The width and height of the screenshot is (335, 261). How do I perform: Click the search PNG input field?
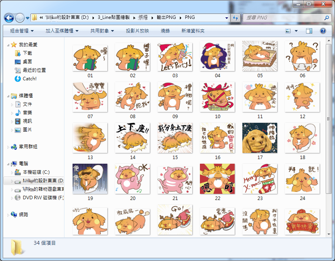284,18
